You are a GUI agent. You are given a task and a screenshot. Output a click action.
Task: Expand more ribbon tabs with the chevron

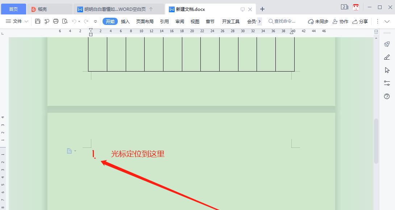pos(260,21)
